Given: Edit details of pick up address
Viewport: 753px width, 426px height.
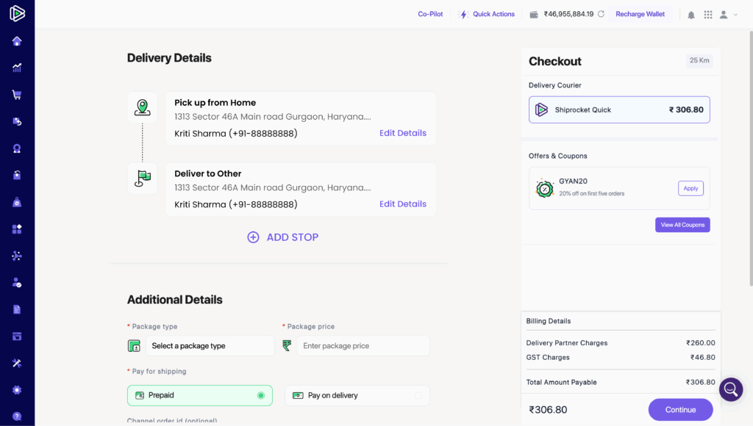Looking at the screenshot, I should (402, 133).
